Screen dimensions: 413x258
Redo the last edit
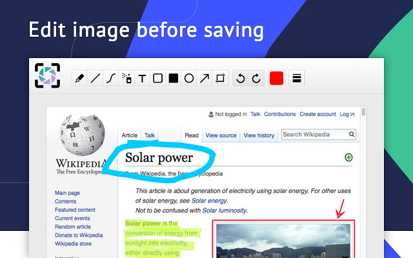[256, 78]
